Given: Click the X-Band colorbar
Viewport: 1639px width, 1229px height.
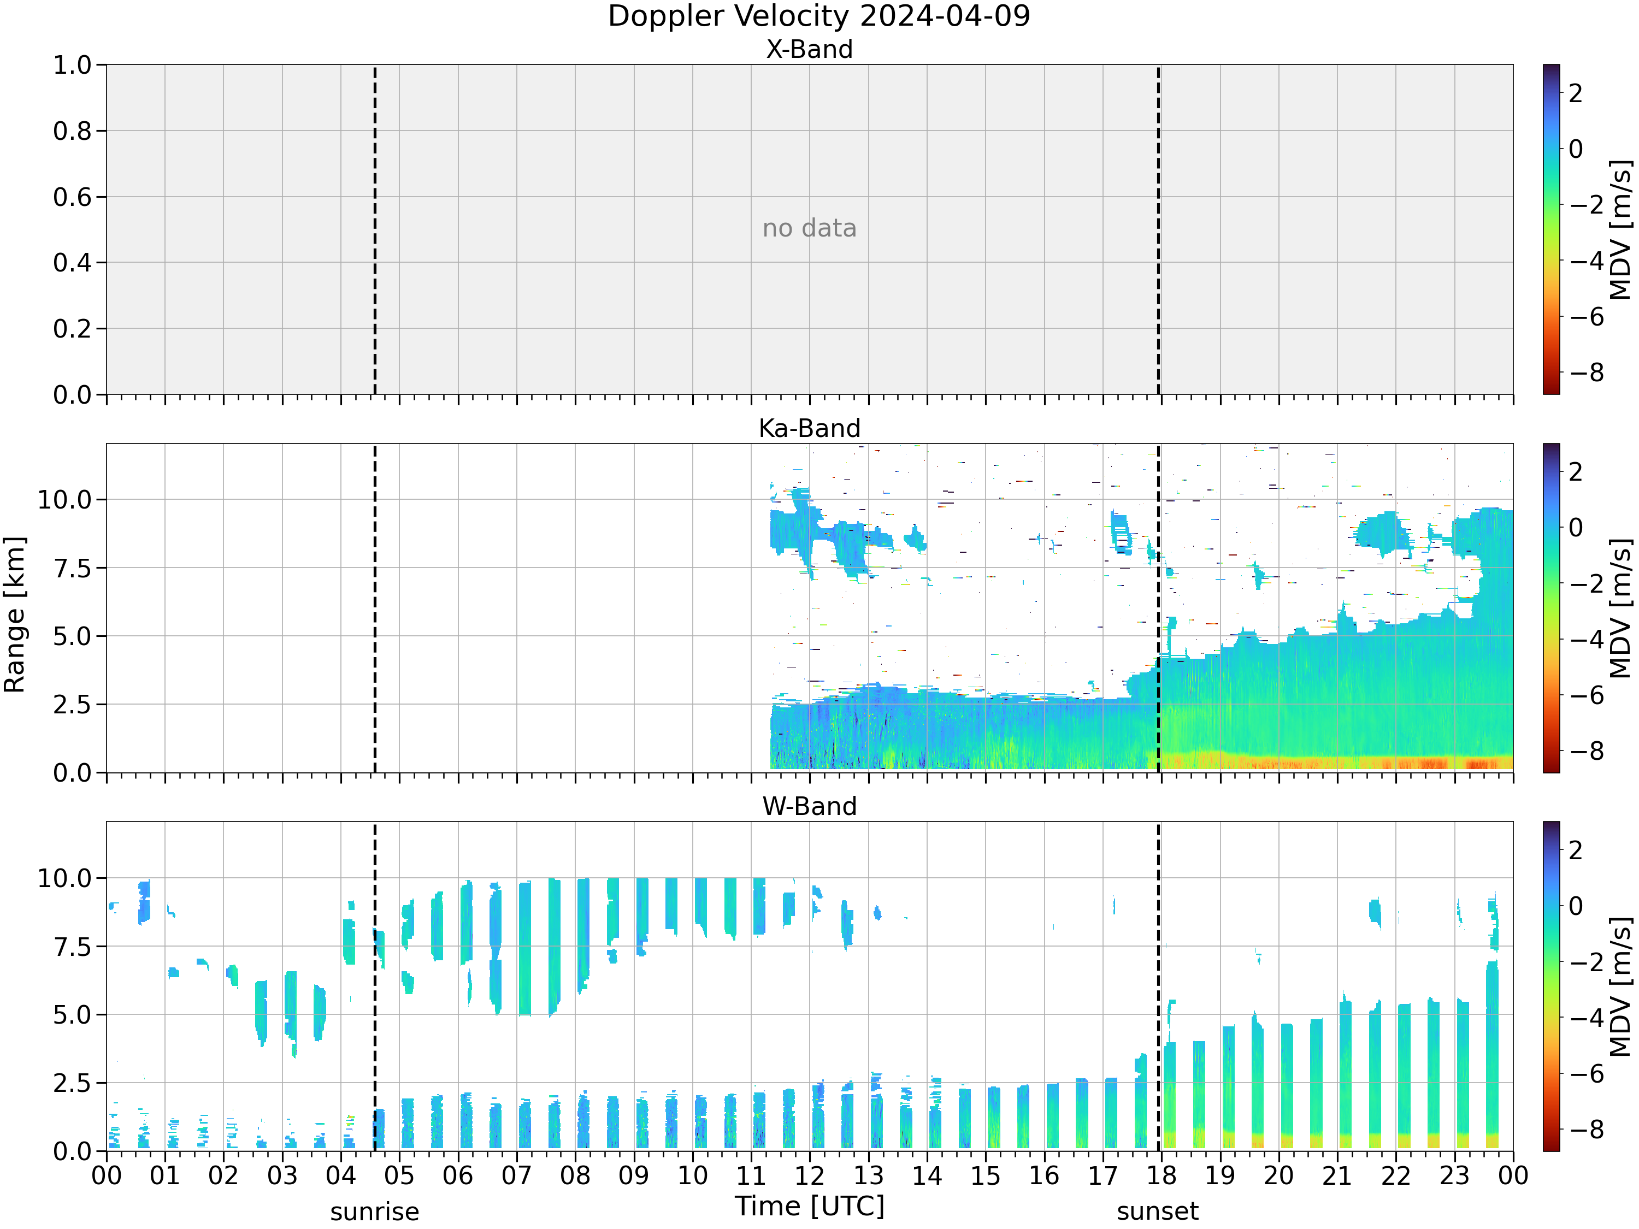Looking at the screenshot, I should pos(1551,229).
